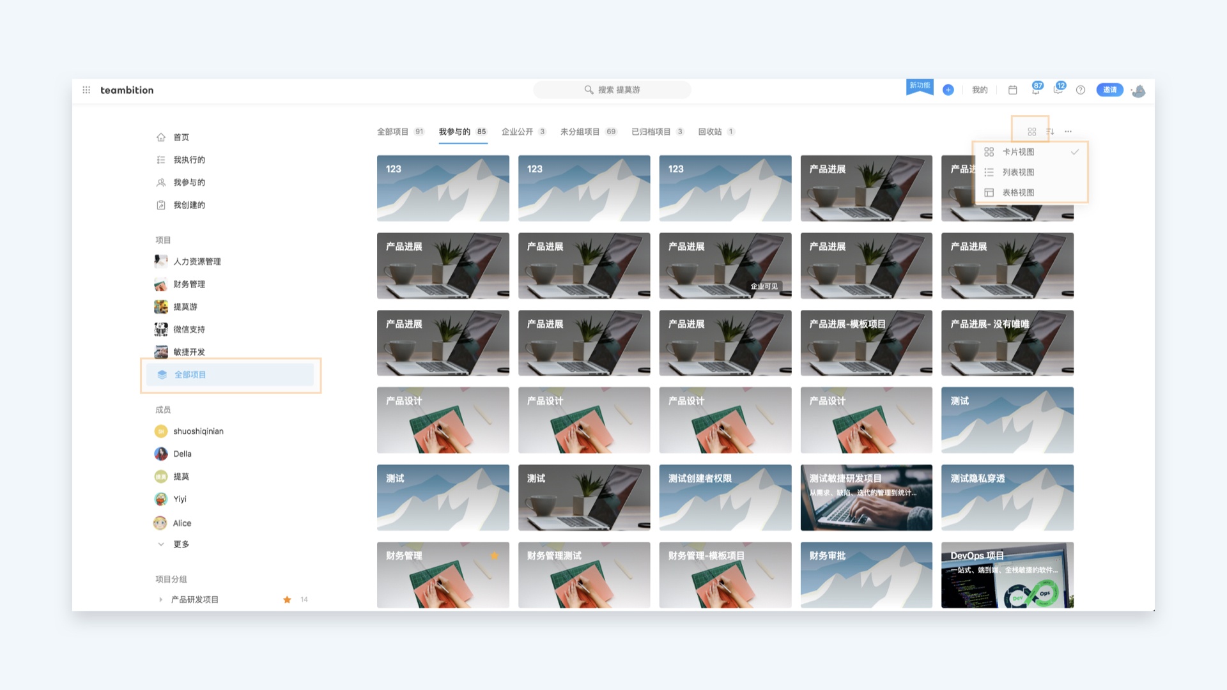
Task: Open 产品进展-模板项目 card
Action: [x=866, y=343]
